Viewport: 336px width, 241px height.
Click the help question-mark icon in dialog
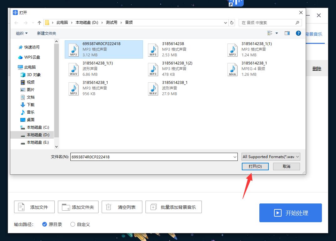point(298,33)
